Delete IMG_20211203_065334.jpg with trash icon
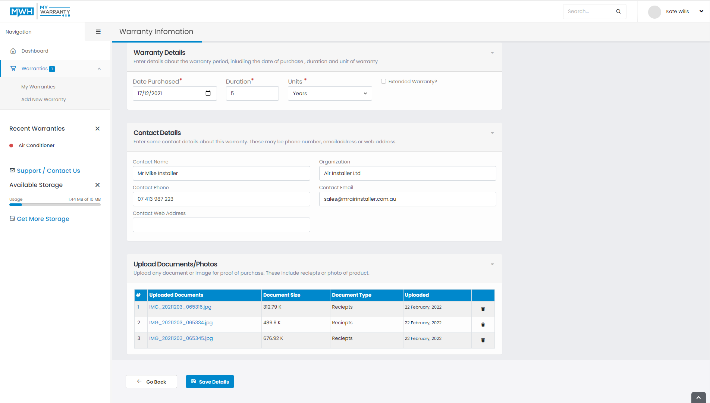 [483, 325]
